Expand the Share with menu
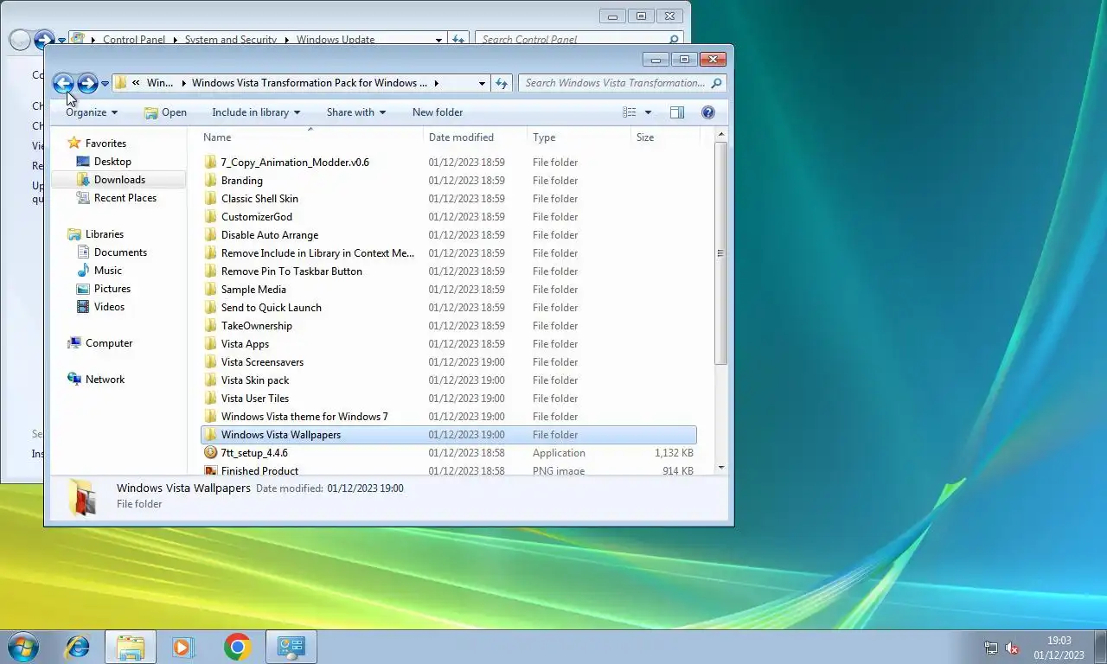Image resolution: width=1107 pixels, height=664 pixels. tap(356, 112)
